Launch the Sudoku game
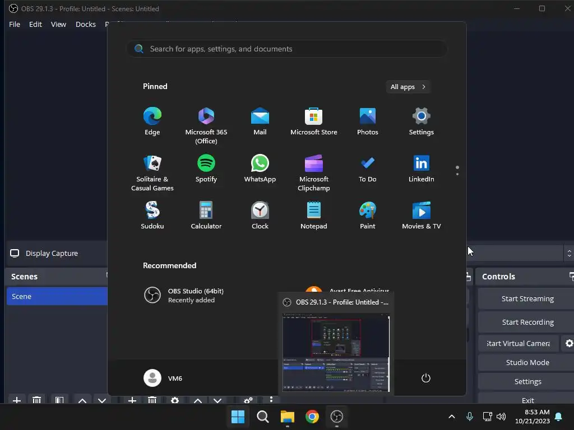The height and width of the screenshot is (430, 574). click(152, 216)
